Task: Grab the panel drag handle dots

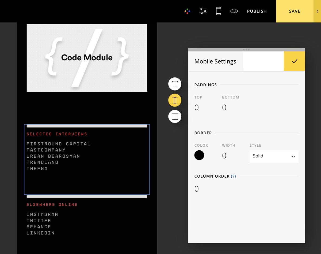Action: pyautogui.click(x=246, y=50)
